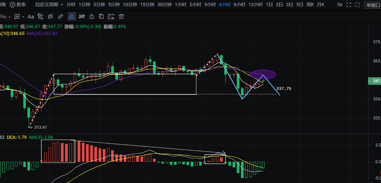Viewport: 381px width, 183px height.
Task: Click the 0s refresh timer
Action: point(340,5)
